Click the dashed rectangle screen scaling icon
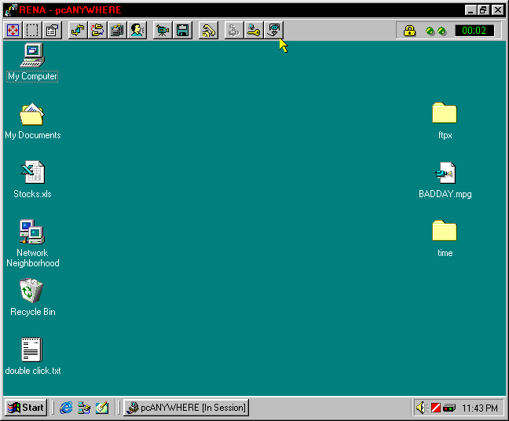 [x=32, y=31]
